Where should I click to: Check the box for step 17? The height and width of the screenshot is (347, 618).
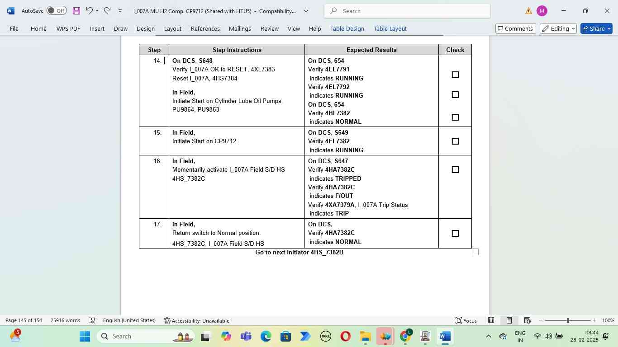coord(455,234)
